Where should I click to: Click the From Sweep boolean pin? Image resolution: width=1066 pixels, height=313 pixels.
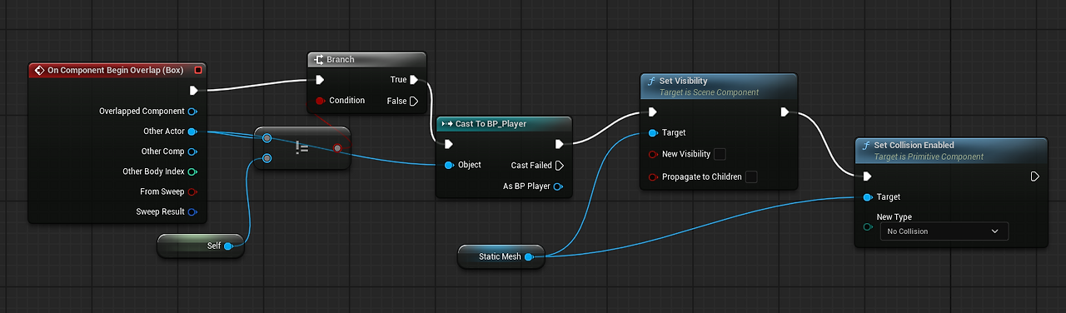point(192,191)
